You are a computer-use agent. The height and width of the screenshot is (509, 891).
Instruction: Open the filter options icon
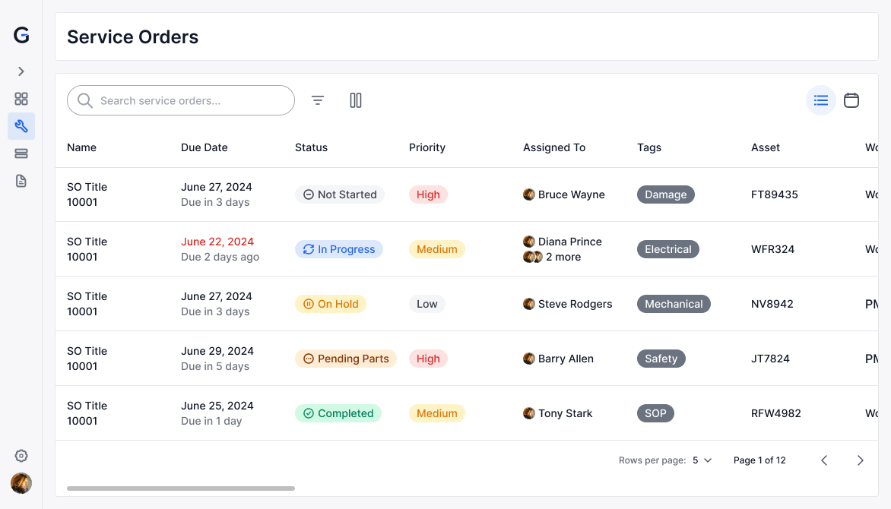[x=318, y=100]
